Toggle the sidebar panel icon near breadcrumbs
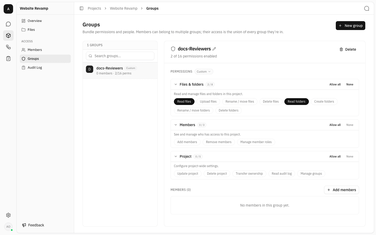 81,8
